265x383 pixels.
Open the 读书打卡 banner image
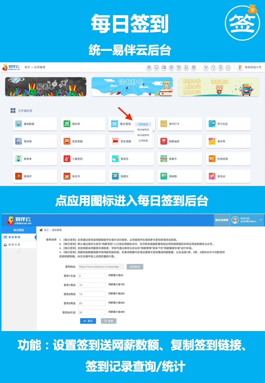[132, 87]
